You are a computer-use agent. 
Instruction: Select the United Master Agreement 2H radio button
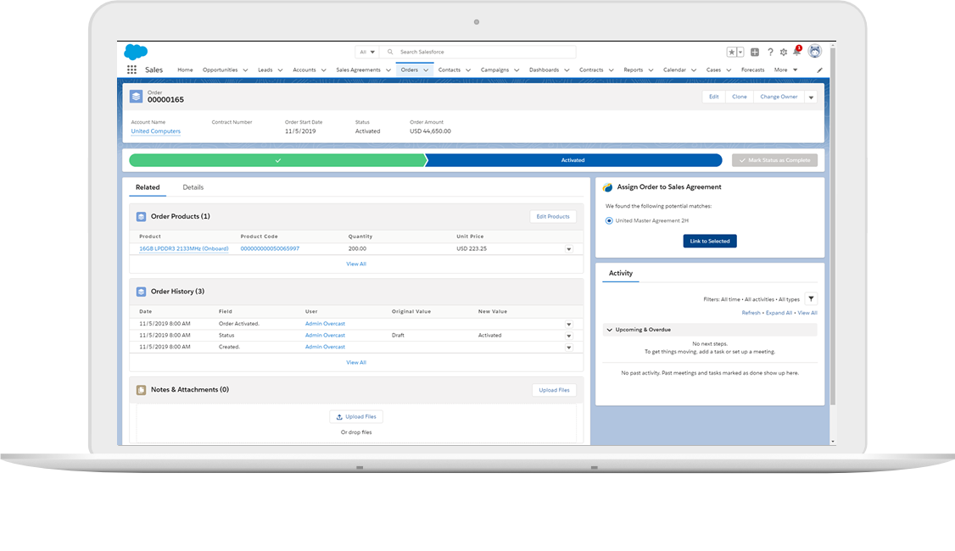(x=609, y=220)
